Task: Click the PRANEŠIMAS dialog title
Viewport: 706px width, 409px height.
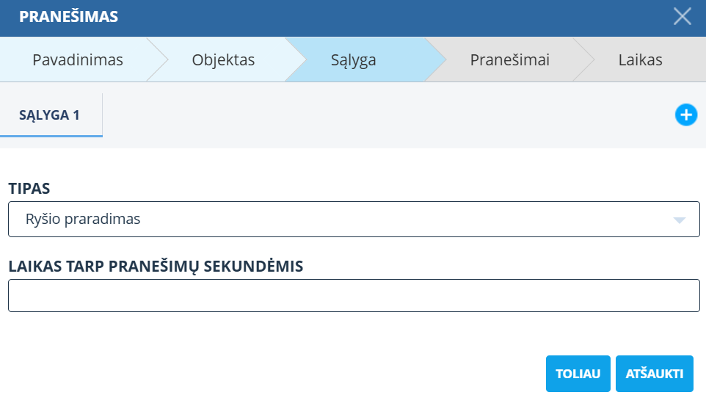Action: point(68,17)
